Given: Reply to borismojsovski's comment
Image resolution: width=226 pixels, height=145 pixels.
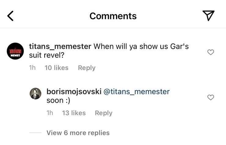Looking at the screenshot, I should pos(104,113).
